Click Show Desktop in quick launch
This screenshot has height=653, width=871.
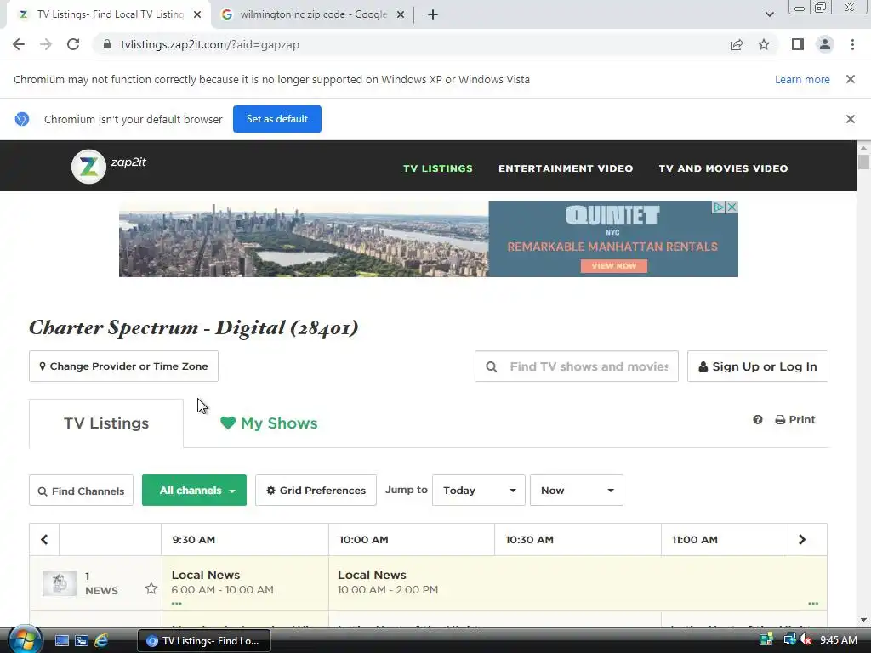(x=61, y=641)
